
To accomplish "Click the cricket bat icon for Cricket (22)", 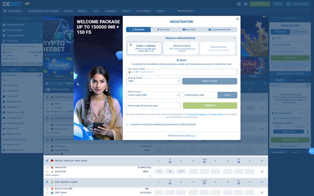I will tap(4, 85).
